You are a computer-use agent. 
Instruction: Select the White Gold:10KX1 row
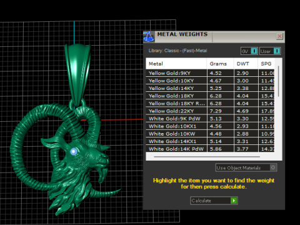click(210, 126)
